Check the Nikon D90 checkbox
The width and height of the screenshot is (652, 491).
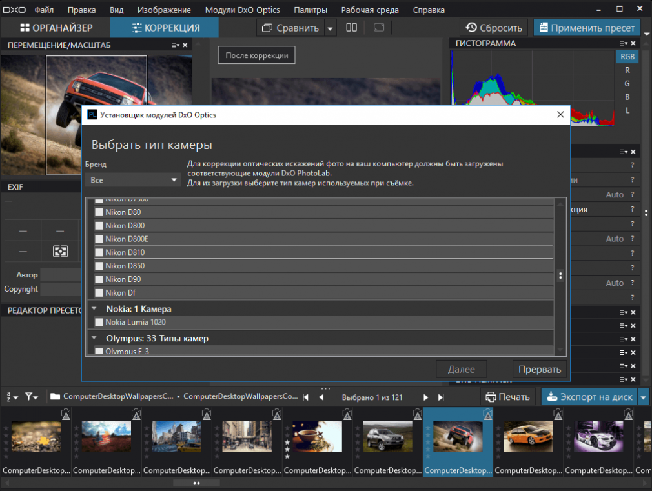click(x=99, y=279)
